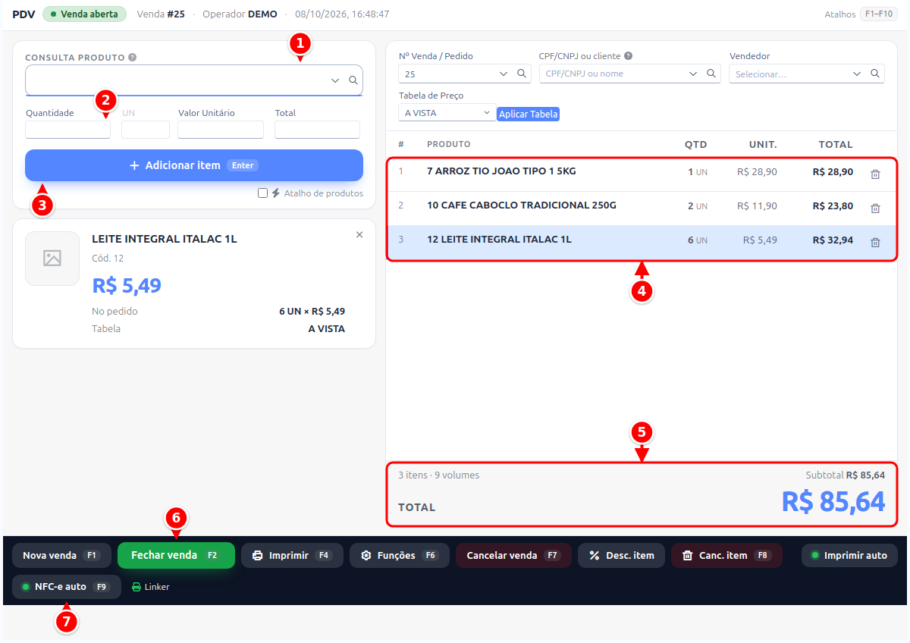This screenshot has width=910, height=643.
Task: Select the 10 CAFE CABOCLO TRADICIONAL 250G row
Action: pos(642,209)
